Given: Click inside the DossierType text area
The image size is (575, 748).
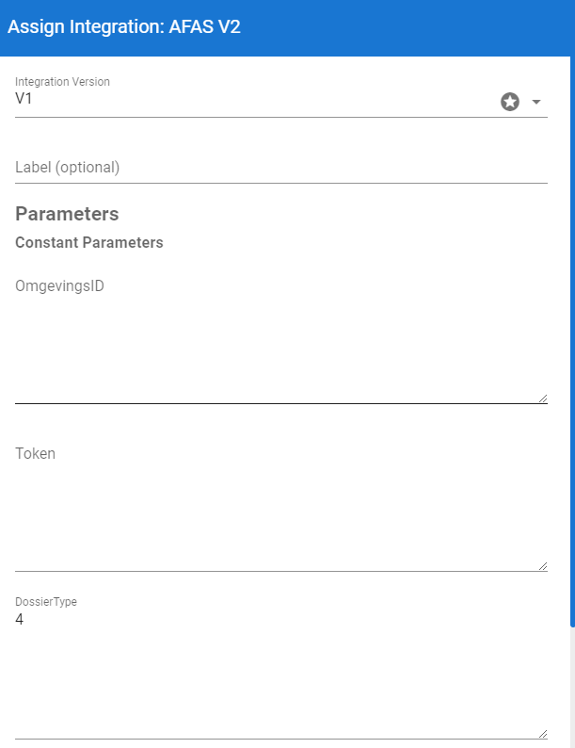Looking at the screenshot, I should (x=280, y=678).
